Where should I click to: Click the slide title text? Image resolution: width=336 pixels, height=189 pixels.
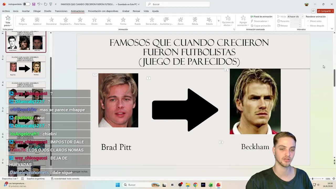click(x=189, y=52)
